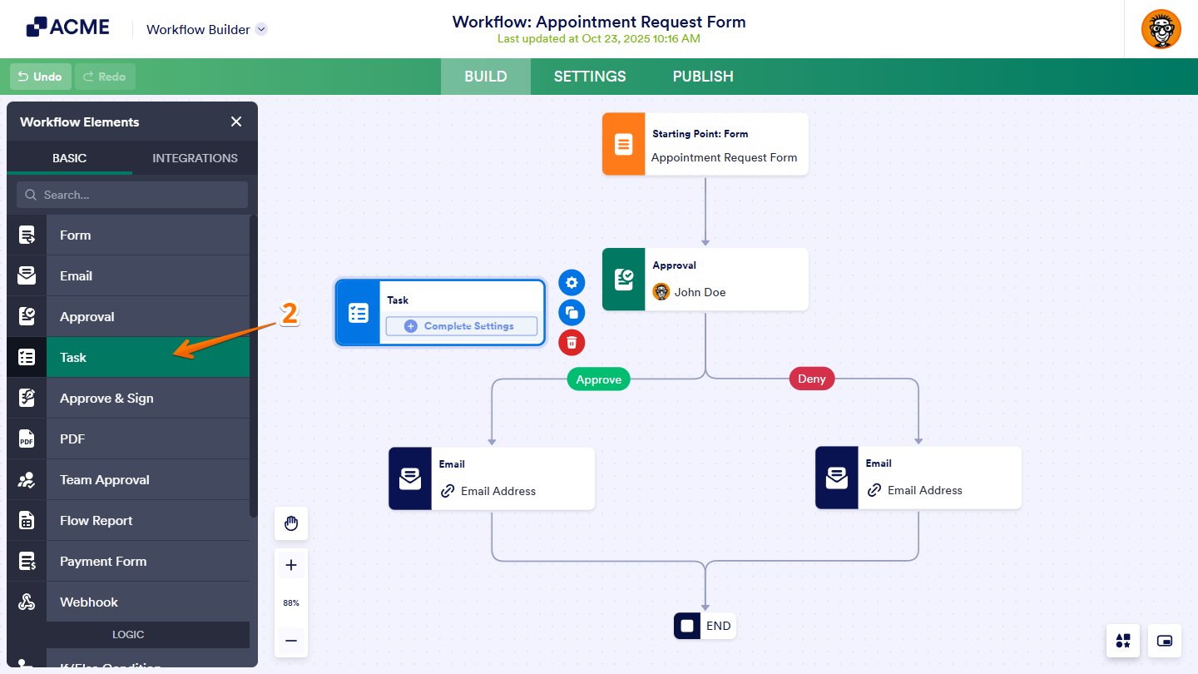Screen dimensions: 1198x674
Task: Click the ACME logo
Action: coord(67,27)
